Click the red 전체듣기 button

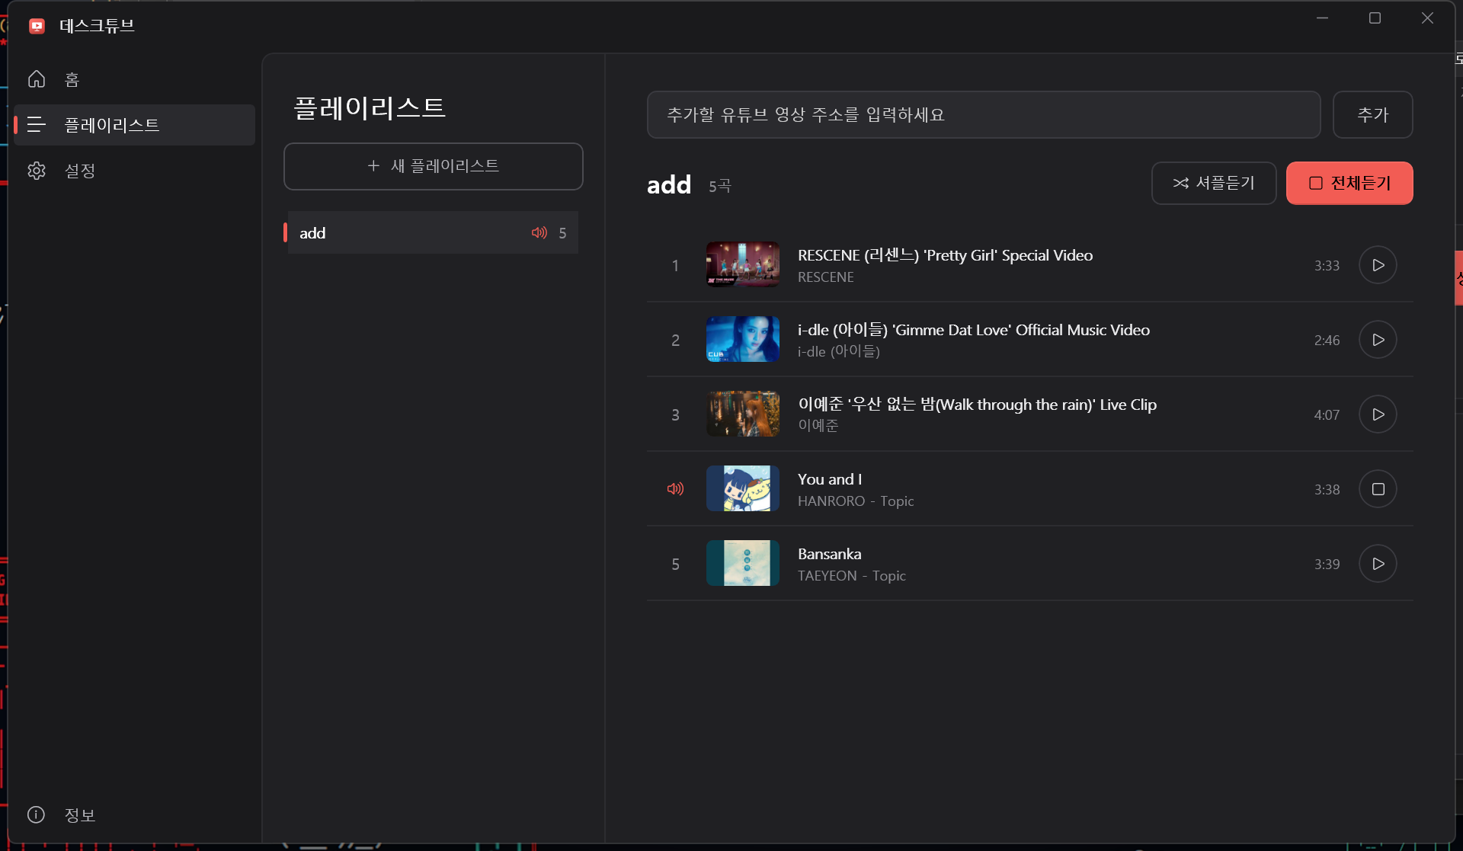pyautogui.click(x=1349, y=183)
